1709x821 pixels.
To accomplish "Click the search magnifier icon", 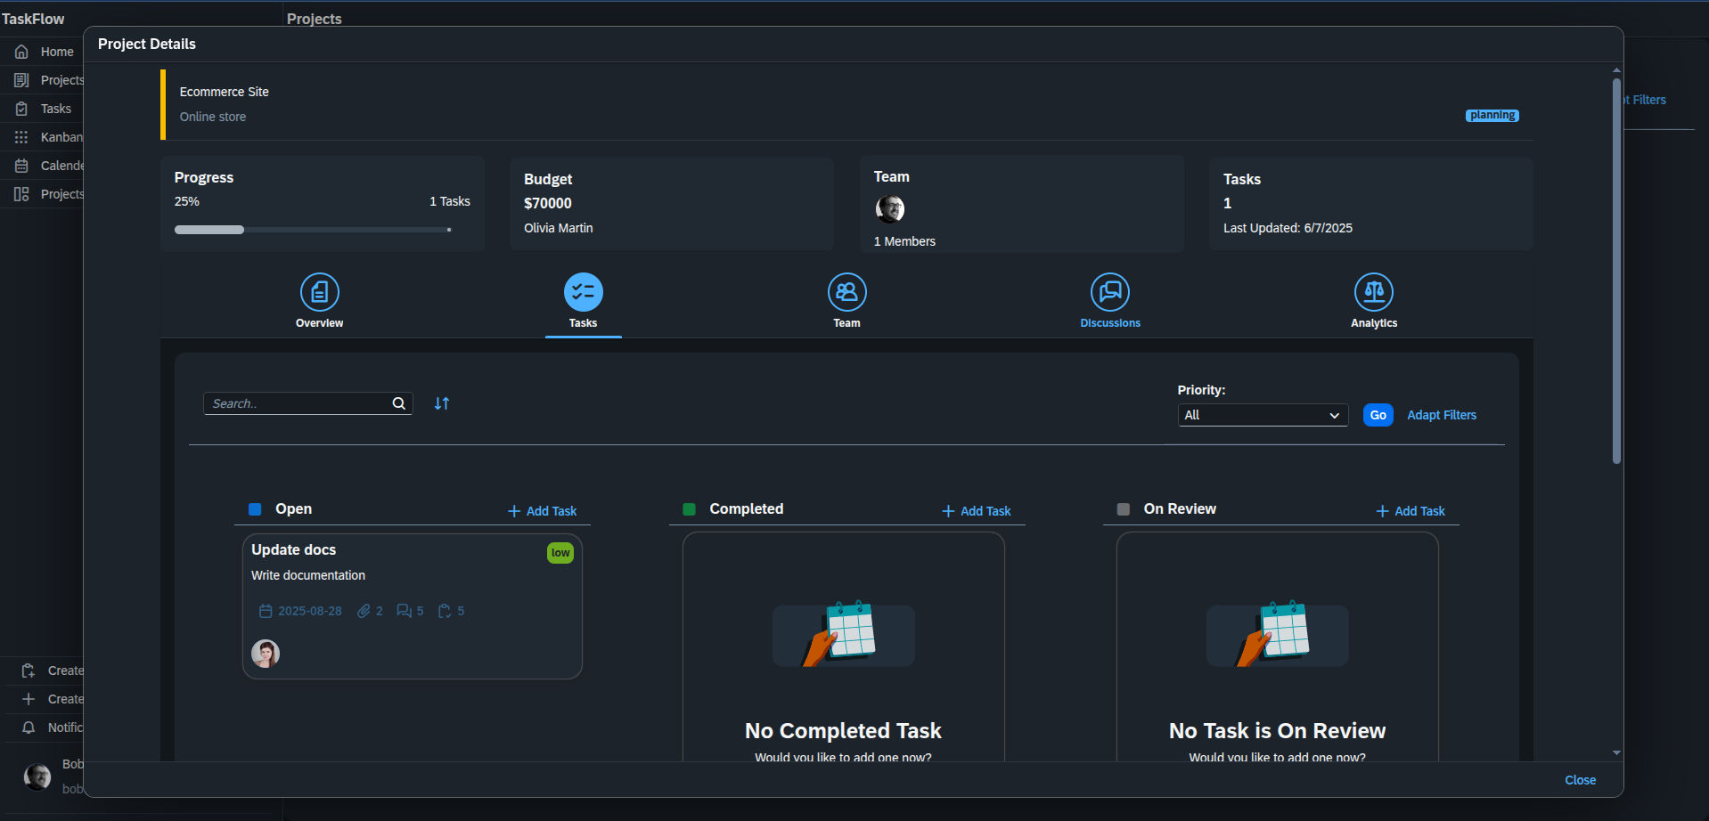I will [399, 403].
